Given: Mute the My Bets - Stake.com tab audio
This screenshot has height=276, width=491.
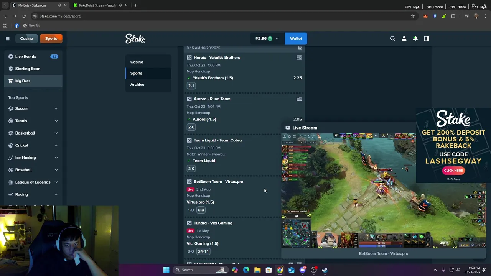Looking at the screenshot, I should click(x=59, y=5).
